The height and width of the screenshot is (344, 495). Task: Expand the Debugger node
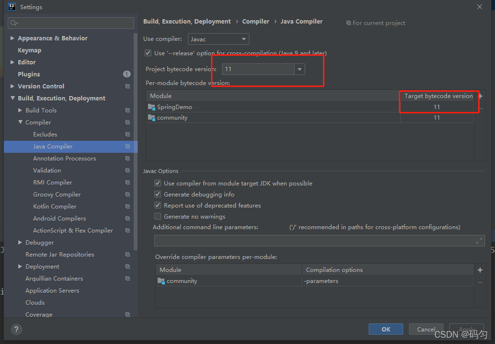[x=20, y=242]
